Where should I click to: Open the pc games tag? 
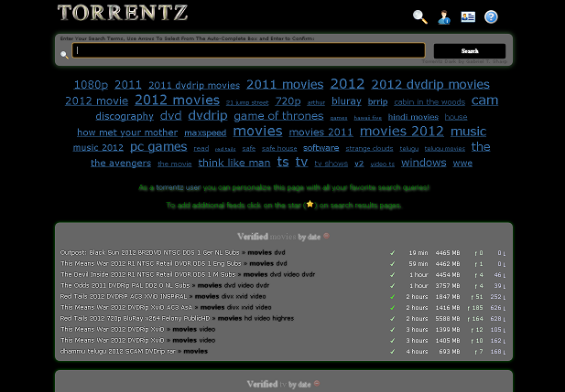158,147
